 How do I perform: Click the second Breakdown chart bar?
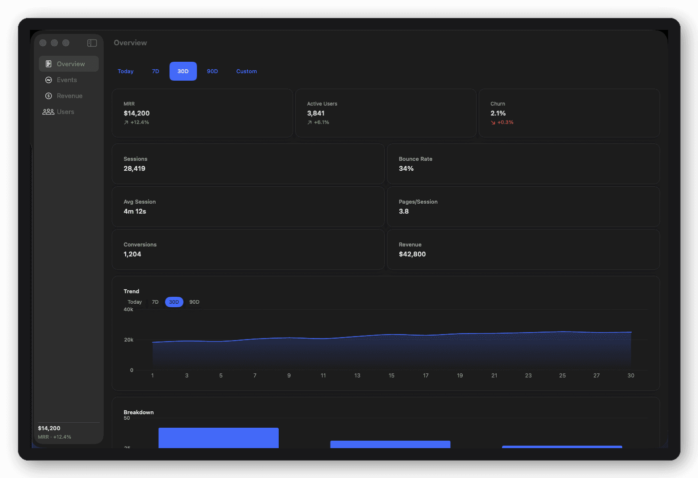coord(390,444)
